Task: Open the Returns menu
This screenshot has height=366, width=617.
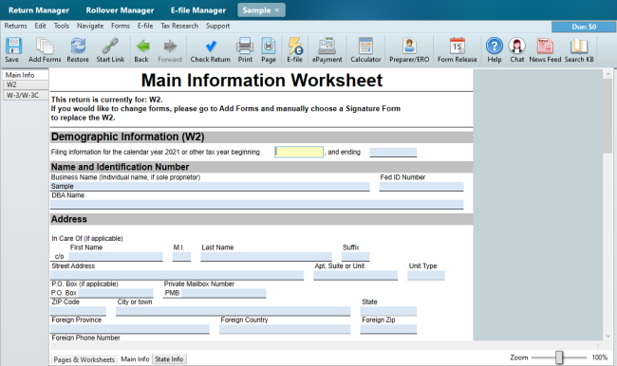Action: pyautogui.click(x=16, y=26)
